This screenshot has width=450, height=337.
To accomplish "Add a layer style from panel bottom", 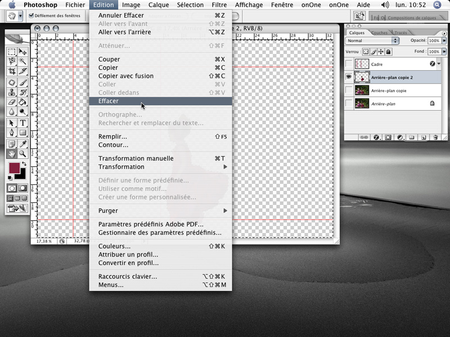I will pyautogui.click(x=376, y=137).
